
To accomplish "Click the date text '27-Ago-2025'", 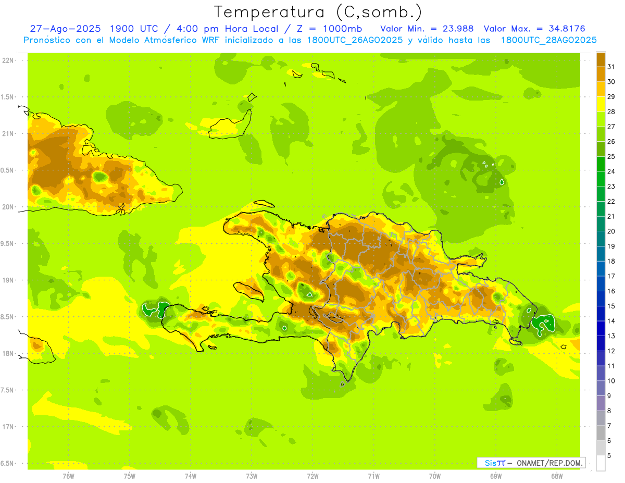I will (x=65, y=28).
